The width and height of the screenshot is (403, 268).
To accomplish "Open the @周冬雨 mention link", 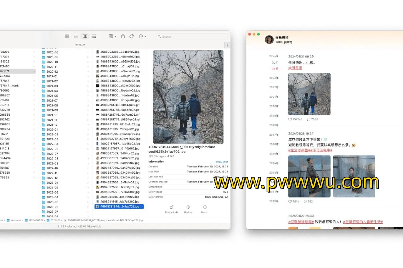I will [x=295, y=68].
